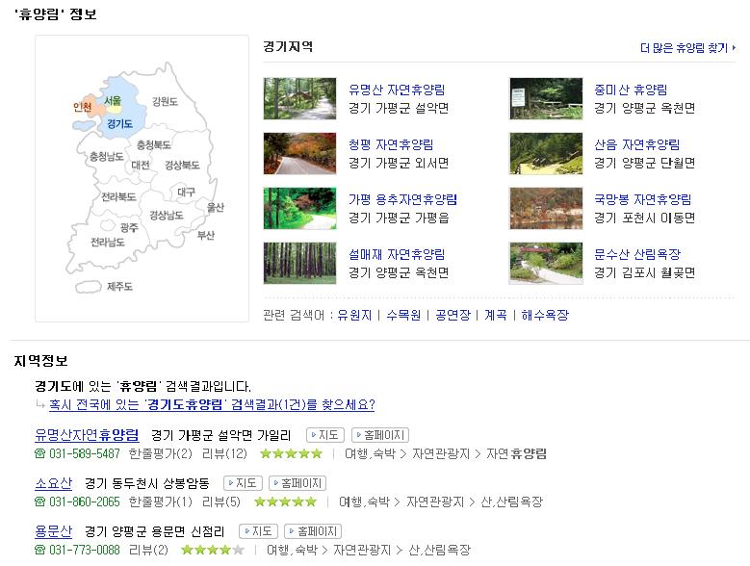
Task: Open 가평 용추자연휴양림 thumbnail photo
Action: pyautogui.click(x=300, y=209)
